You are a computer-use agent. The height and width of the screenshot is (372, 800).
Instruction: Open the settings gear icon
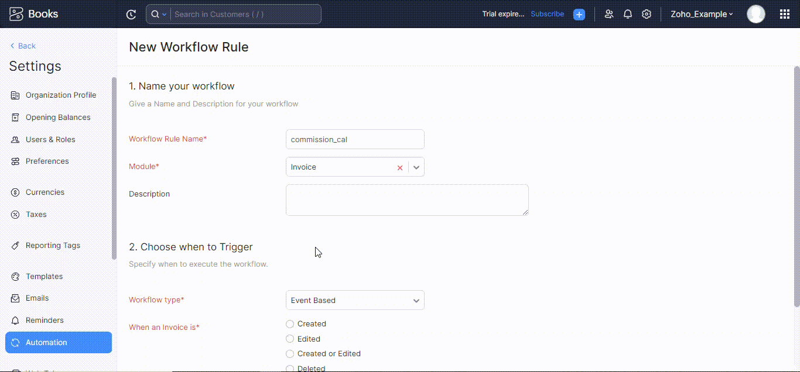[647, 13]
